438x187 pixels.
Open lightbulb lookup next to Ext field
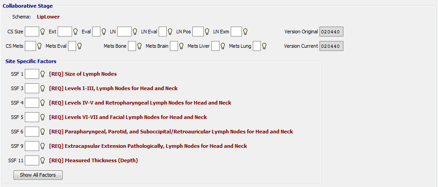point(75,32)
